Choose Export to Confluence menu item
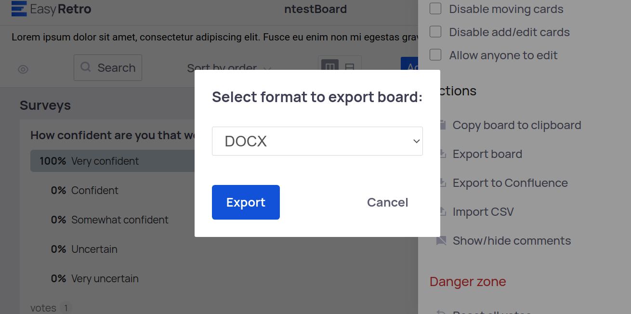 coord(510,183)
